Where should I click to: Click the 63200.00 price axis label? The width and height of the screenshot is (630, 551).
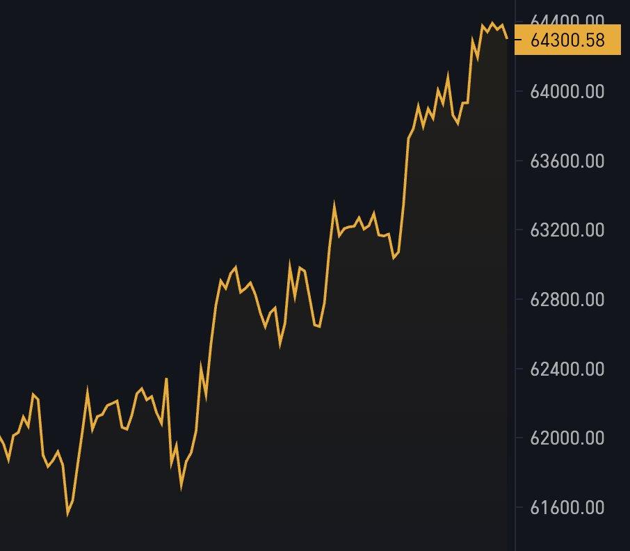[567, 230]
